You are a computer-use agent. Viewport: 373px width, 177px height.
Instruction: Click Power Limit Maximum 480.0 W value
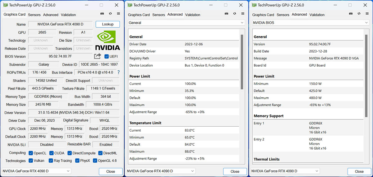[x=315, y=98]
